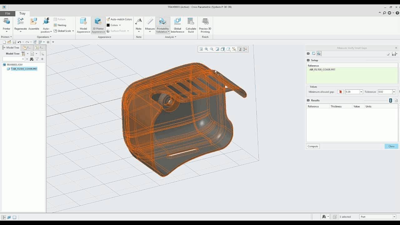Screen dimensions: 400x225
Task: Click the save analysis icon in Measure panel
Action: point(394,54)
